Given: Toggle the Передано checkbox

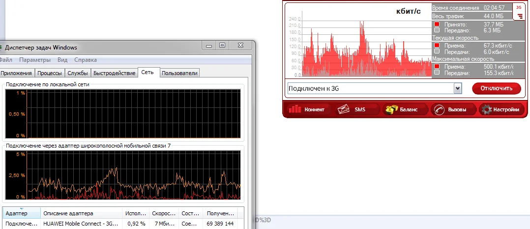Looking at the screenshot, I should click(437, 30).
